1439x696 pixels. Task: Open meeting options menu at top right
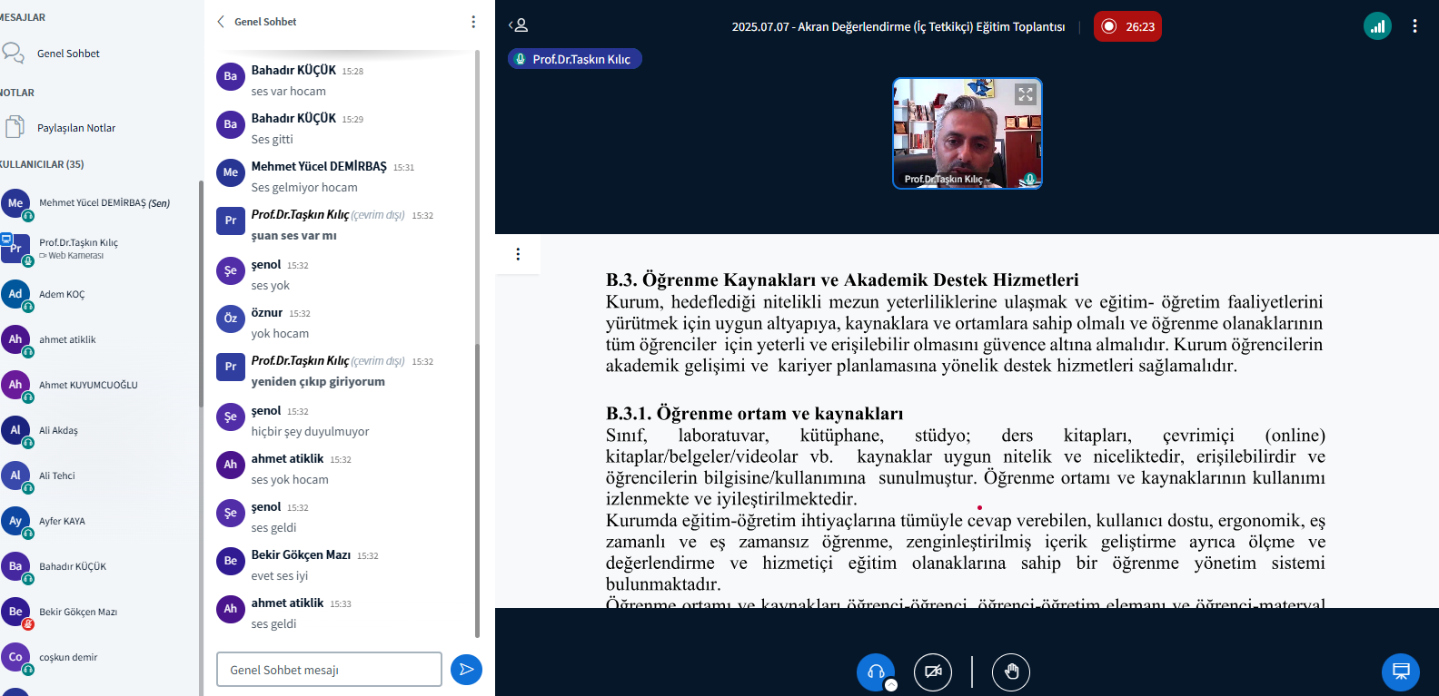1414,26
